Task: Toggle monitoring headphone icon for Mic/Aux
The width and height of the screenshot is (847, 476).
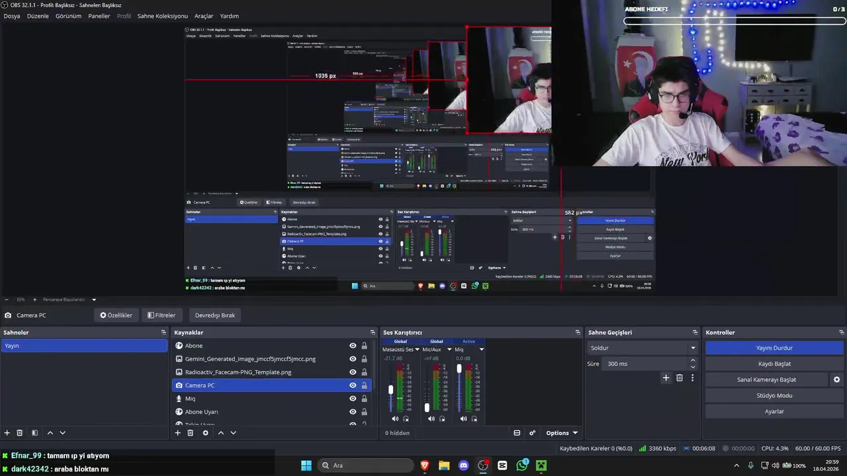Action: pos(442,418)
